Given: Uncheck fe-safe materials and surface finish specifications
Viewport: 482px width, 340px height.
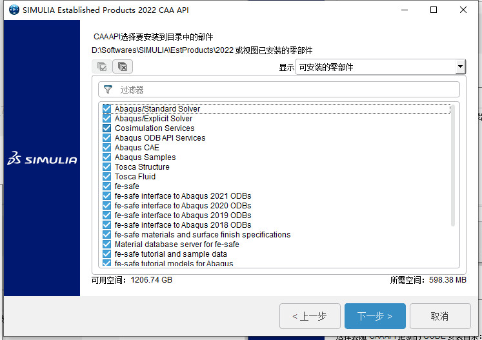Looking at the screenshot, I should point(106,235).
